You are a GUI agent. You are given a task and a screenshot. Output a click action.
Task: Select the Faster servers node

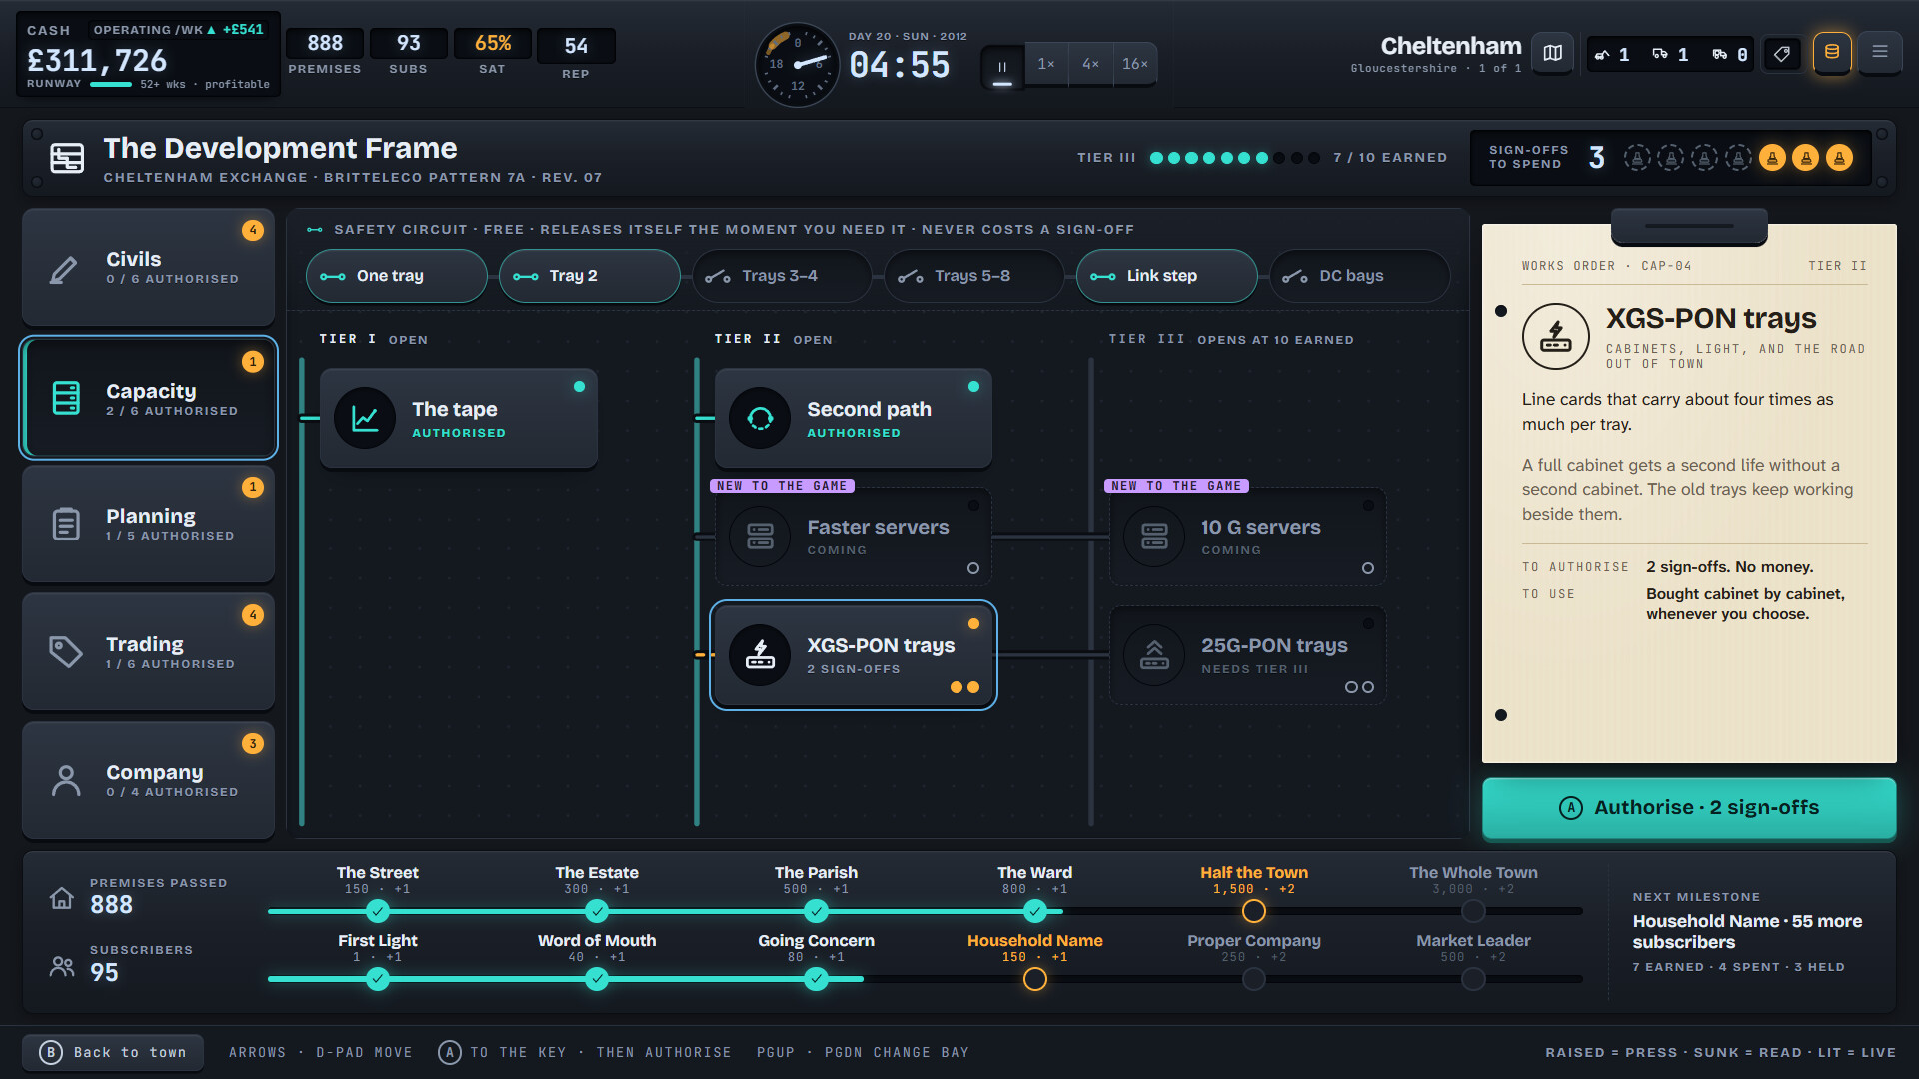tap(854, 537)
